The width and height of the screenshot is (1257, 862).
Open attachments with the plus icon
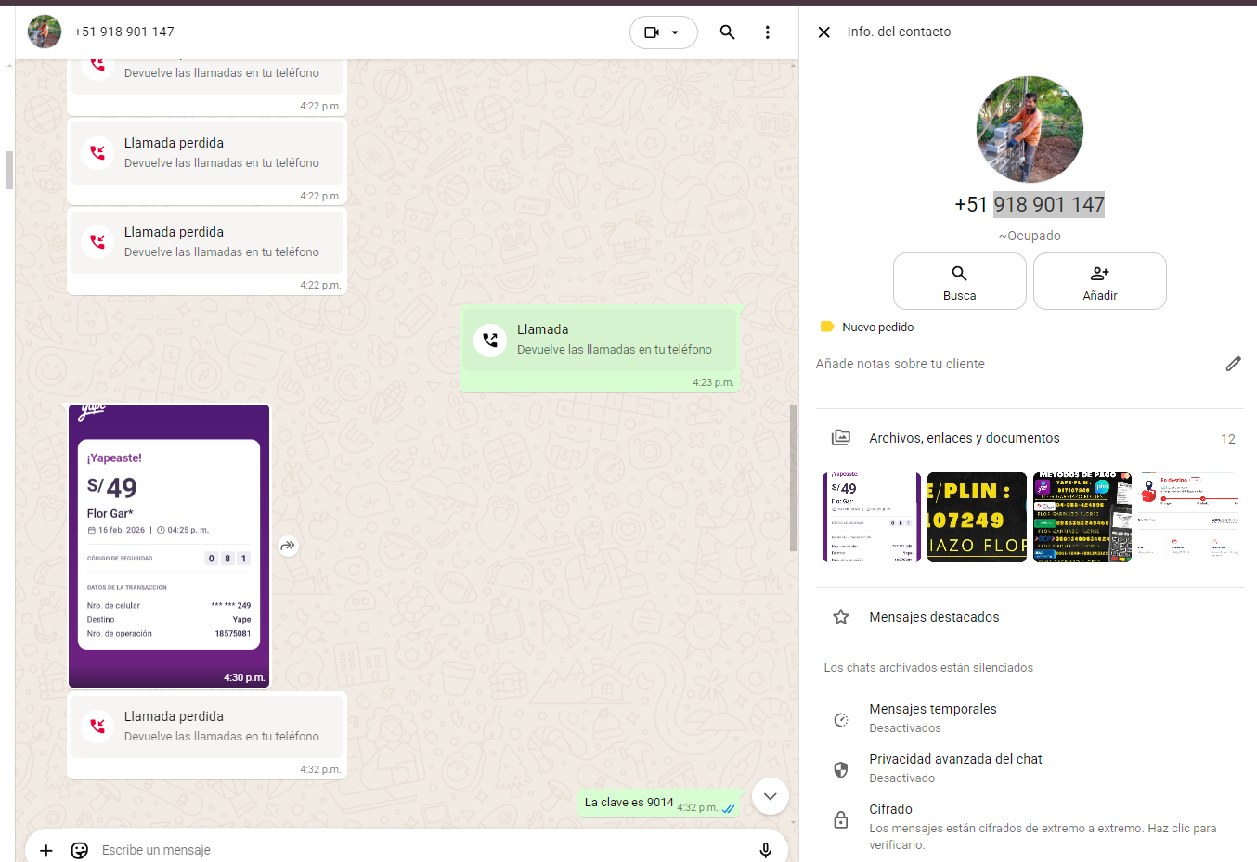pos(46,850)
